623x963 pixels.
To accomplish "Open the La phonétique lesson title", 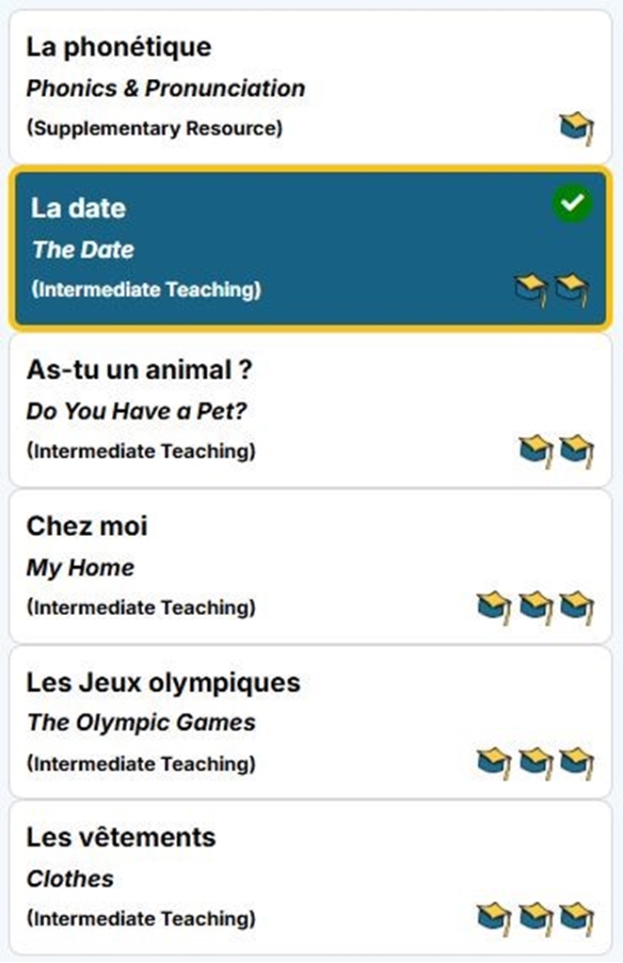I will pos(119,47).
